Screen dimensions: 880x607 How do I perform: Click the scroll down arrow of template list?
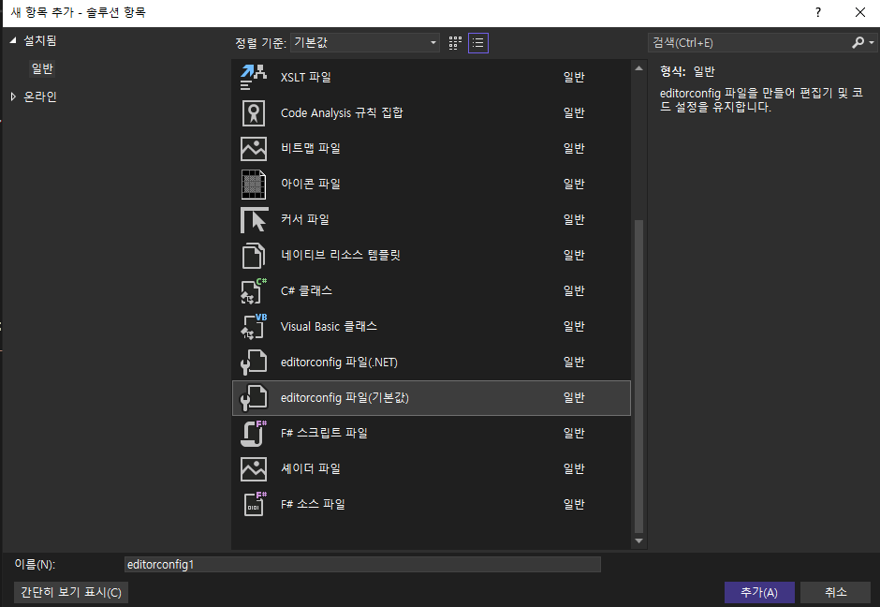point(638,540)
